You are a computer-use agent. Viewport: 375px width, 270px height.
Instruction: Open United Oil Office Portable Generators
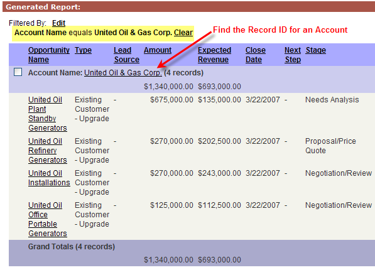point(48,219)
